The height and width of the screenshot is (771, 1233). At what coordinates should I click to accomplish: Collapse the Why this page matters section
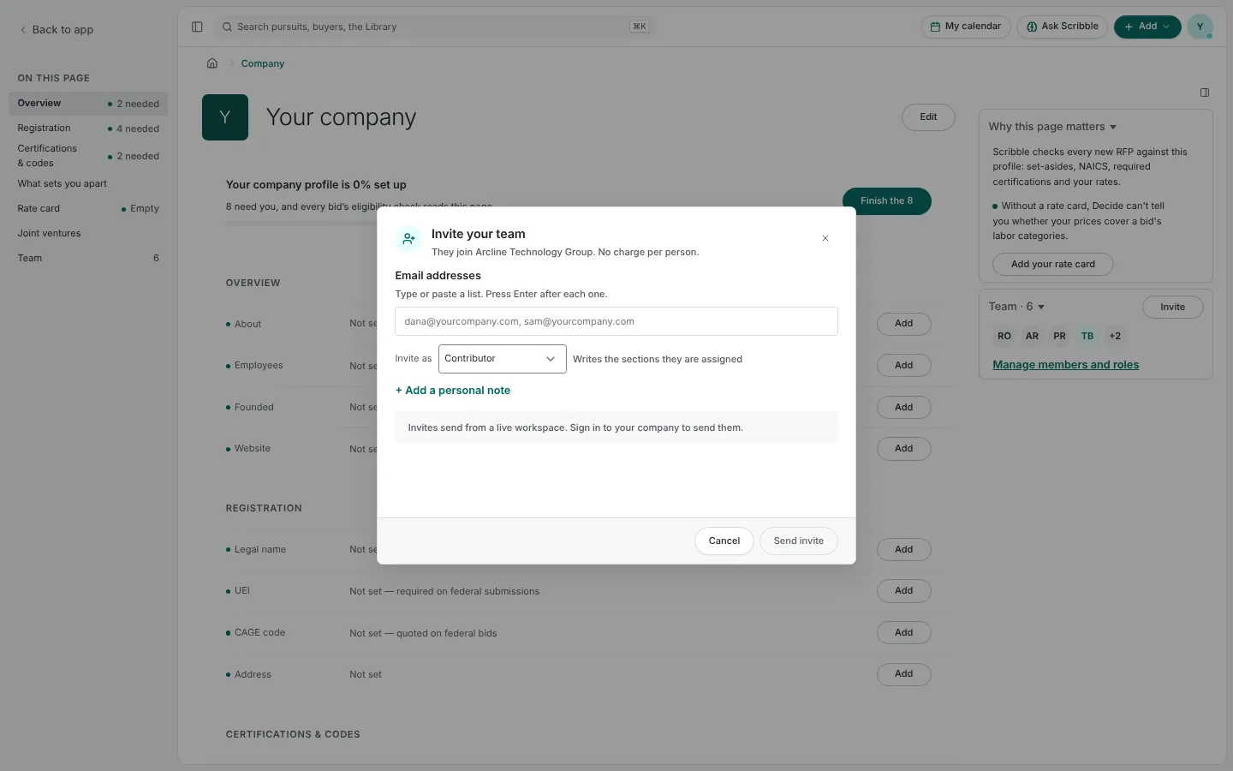1052,127
